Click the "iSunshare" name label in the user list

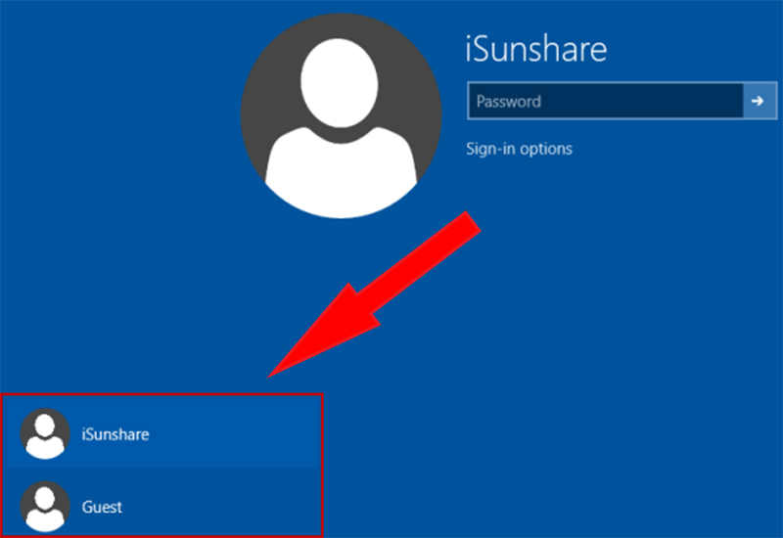coord(115,433)
